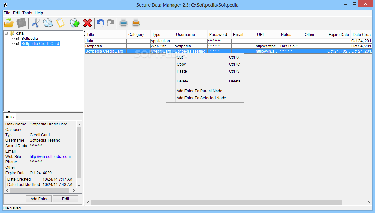Switch to the Entry tab
375x213 pixels.
(x=10, y=117)
